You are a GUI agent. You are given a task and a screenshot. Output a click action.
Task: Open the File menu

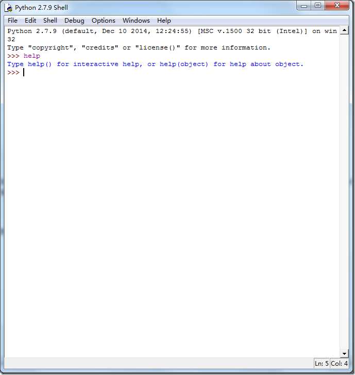pos(12,21)
